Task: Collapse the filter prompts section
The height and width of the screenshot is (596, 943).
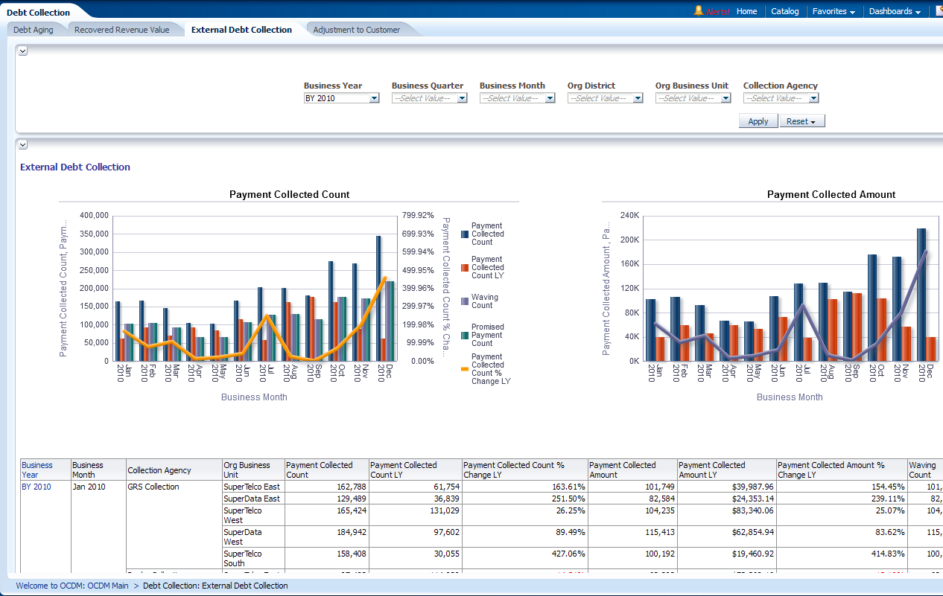Action: pyautogui.click(x=22, y=51)
